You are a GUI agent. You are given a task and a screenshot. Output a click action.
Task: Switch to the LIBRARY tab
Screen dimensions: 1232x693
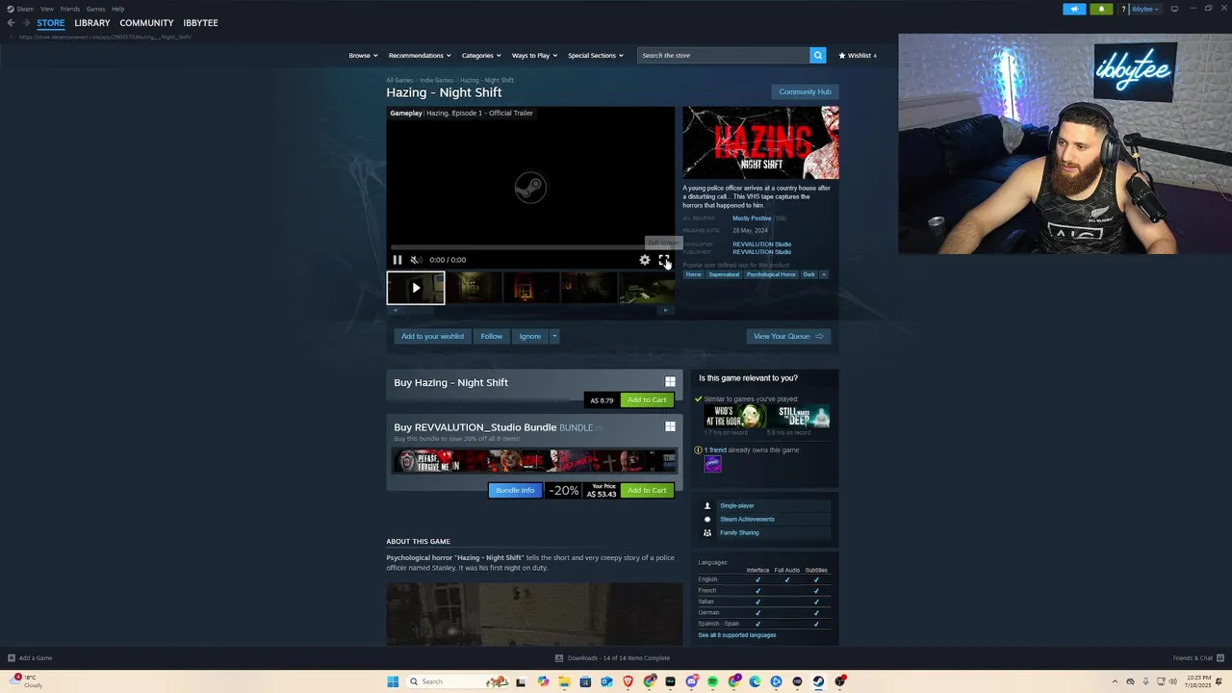point(92,22)
